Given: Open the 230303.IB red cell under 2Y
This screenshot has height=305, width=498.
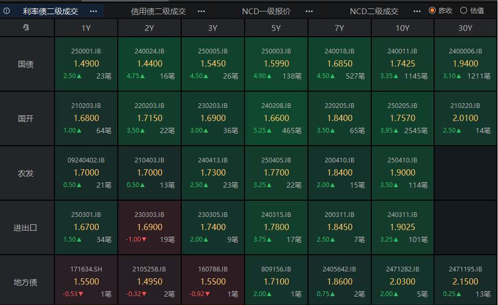Looking at the screenshot, I should point(149,227).
